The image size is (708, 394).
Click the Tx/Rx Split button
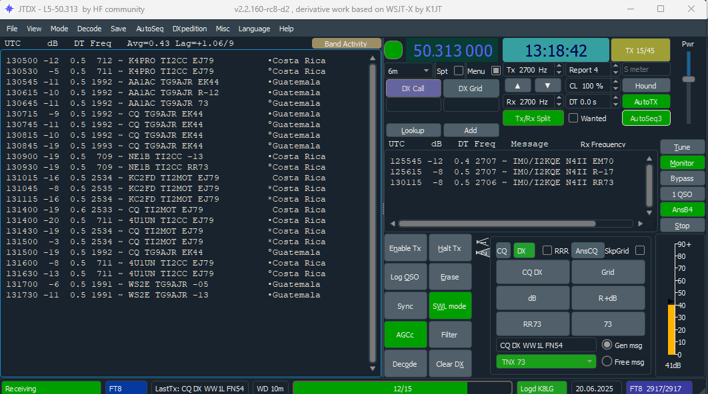533,118
